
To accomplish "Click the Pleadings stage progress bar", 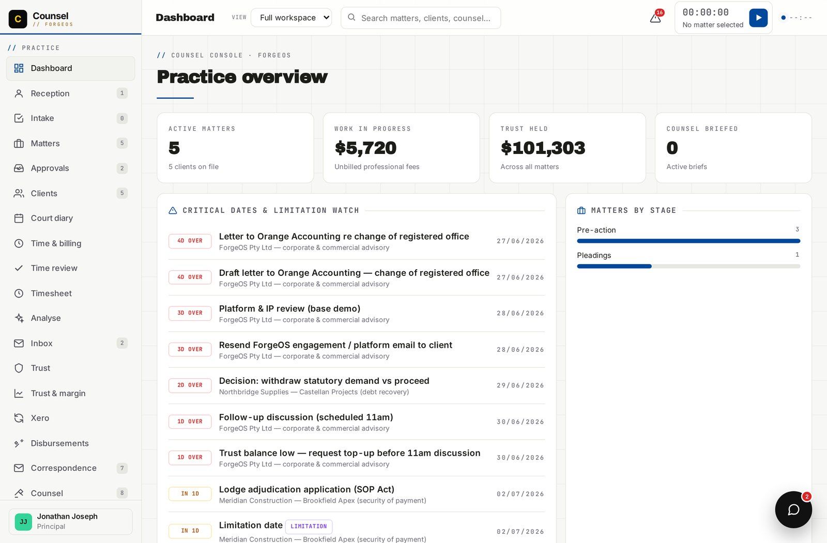I will pyautogui.click(x=688, y=267).
